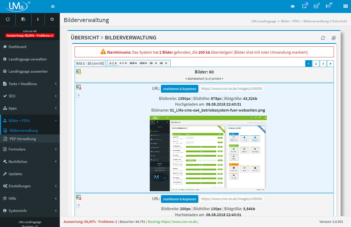The width and height of the screenshot is (351, 227).
Task: Sort images A–Z ascending
Action: pyautogui.click(x=113, y=63)
